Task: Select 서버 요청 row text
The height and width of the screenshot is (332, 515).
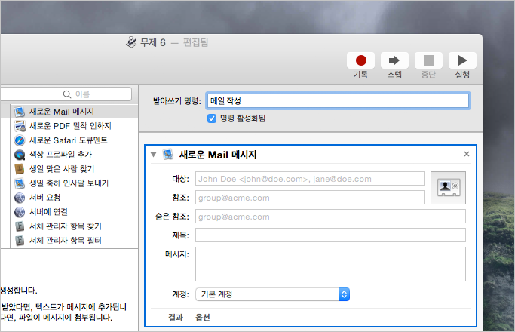Action: 45,198
